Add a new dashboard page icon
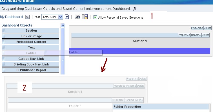The height and width of the screenshot is (112, 213). pyautogui.click(x=66, y=17)
